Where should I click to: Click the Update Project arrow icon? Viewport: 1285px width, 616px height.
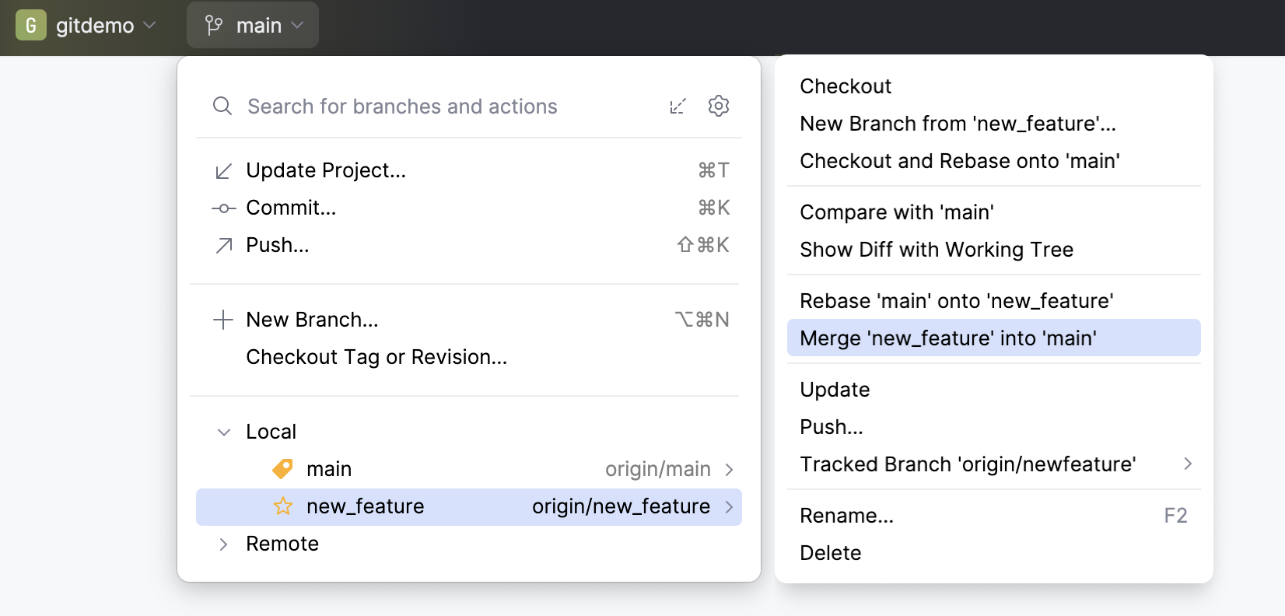point(223,170)
